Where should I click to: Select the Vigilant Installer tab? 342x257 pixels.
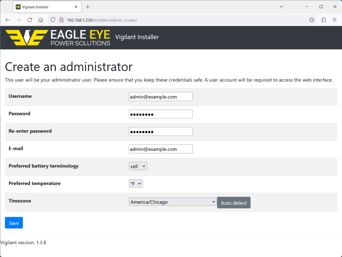47,7
